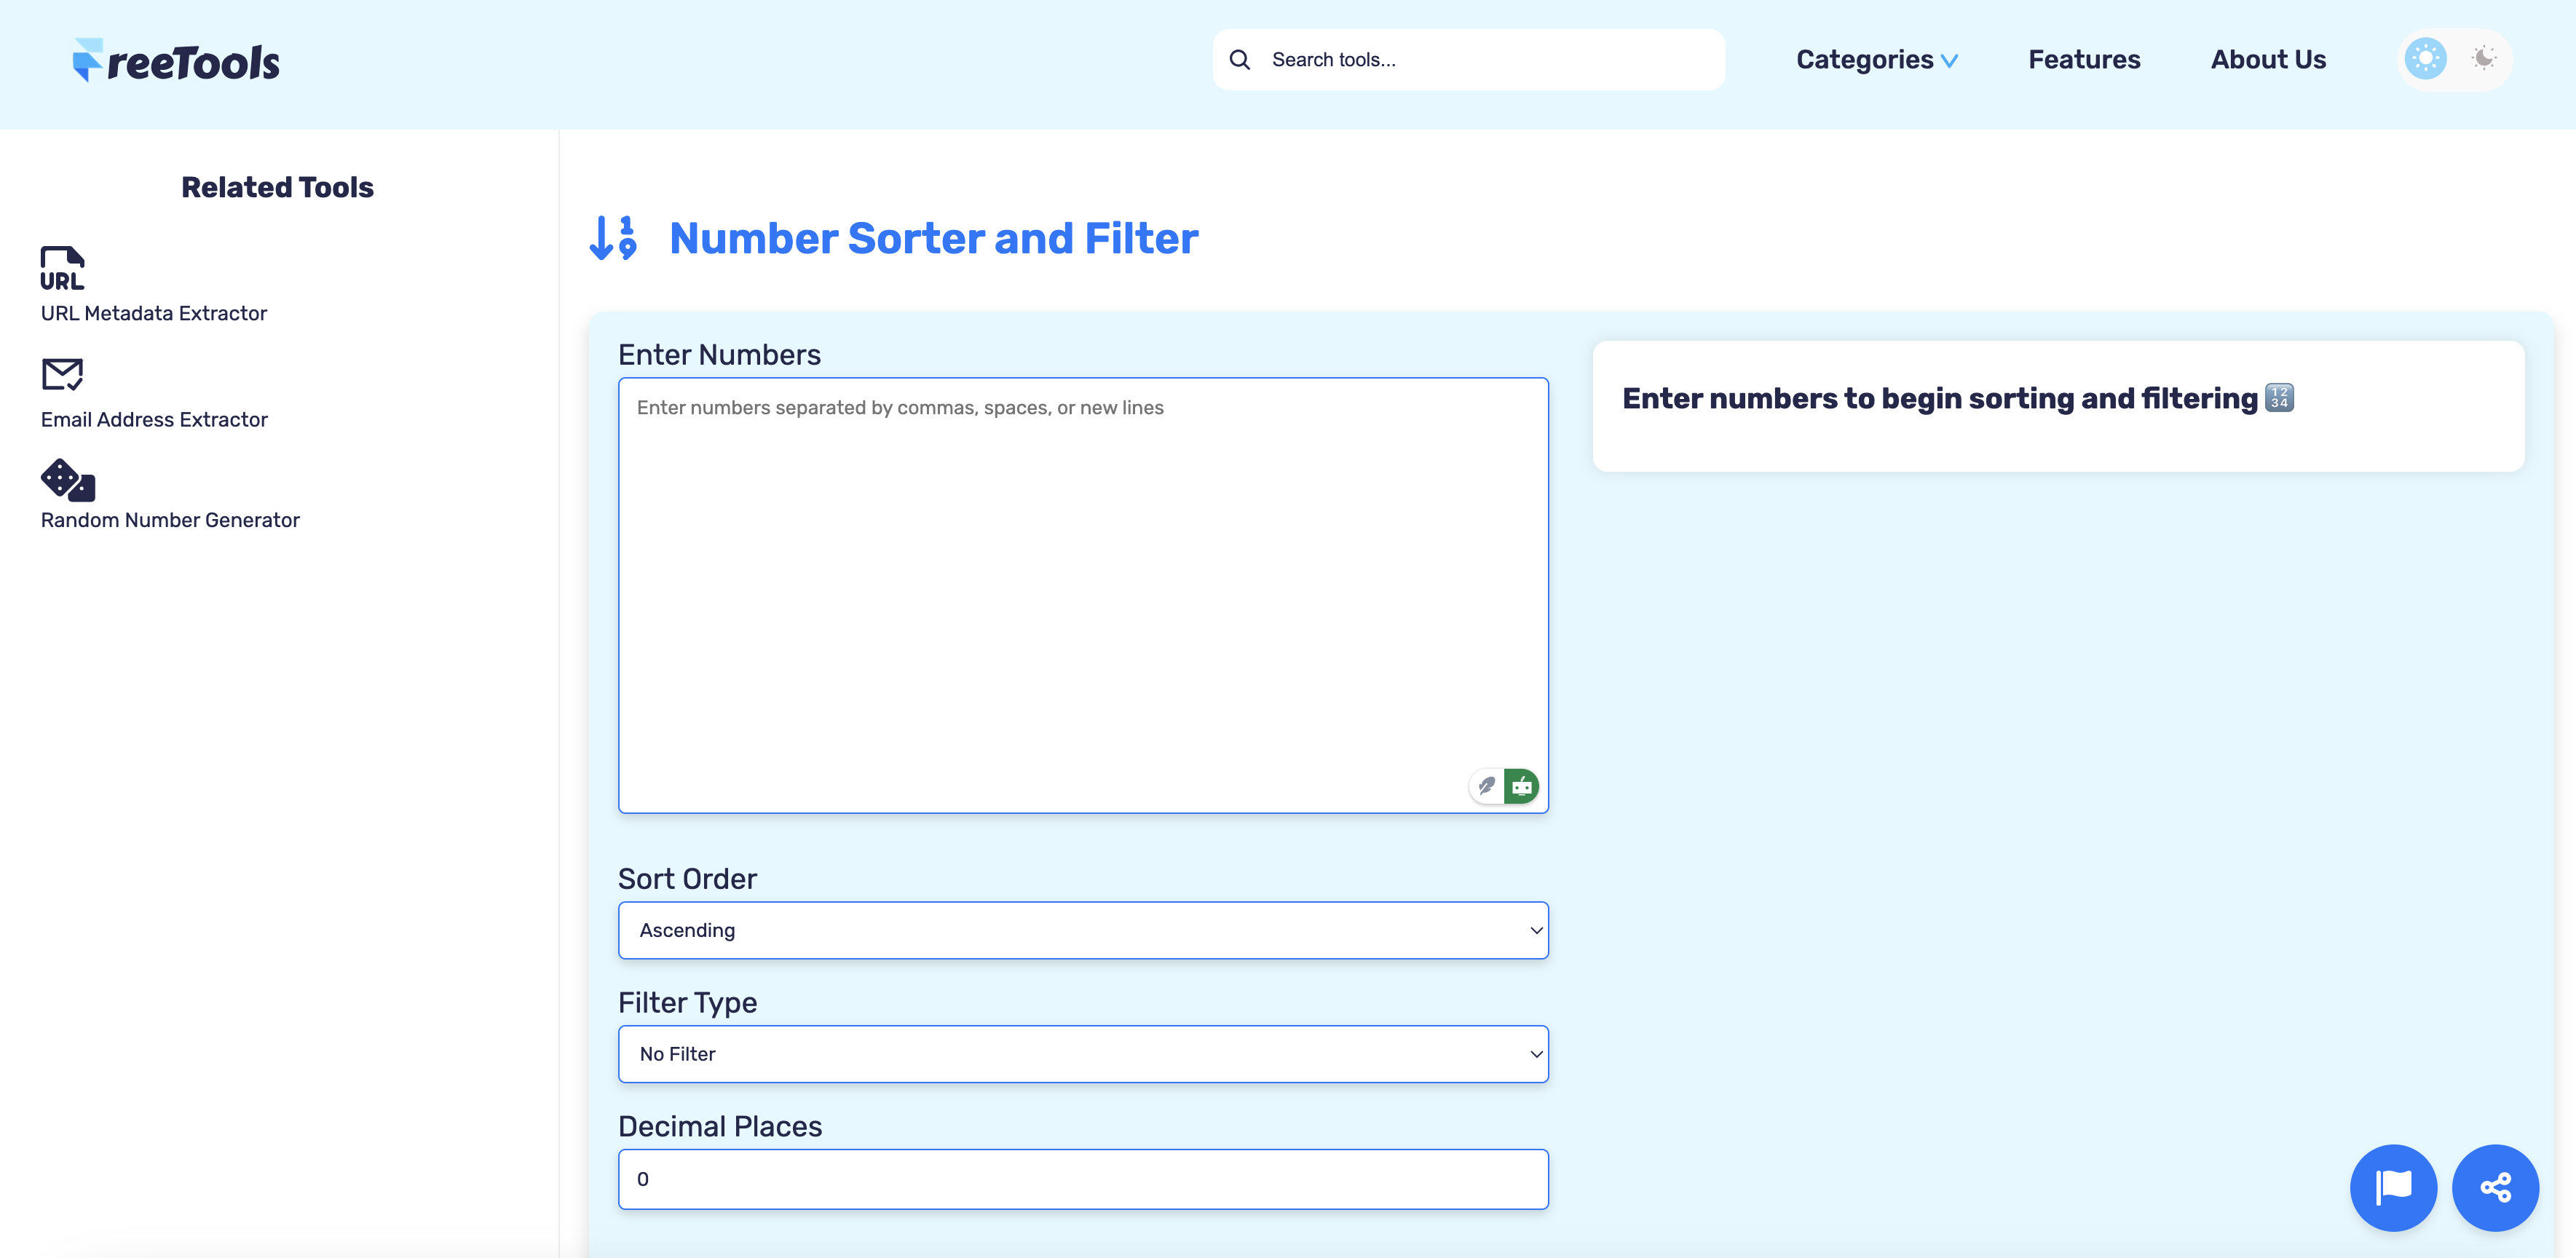
Task: Select light mode via the sun toggle
Action: point(2424,58)
